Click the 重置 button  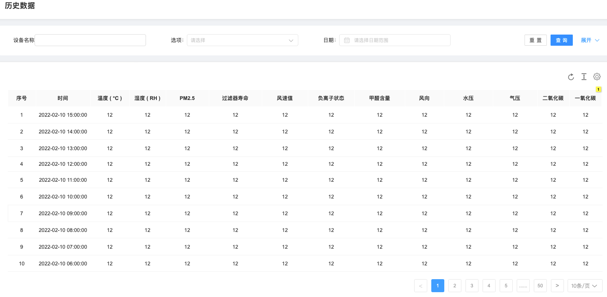(x=535, y=40)
